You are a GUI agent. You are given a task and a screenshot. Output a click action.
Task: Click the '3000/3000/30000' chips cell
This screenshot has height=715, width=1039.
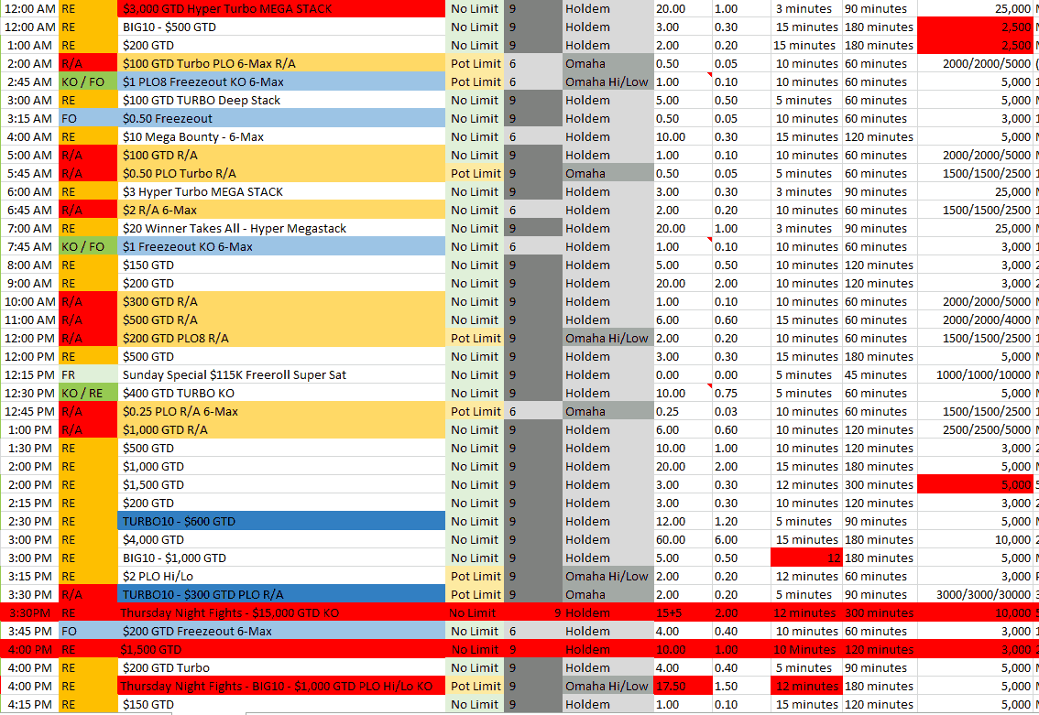click(976, 594)
